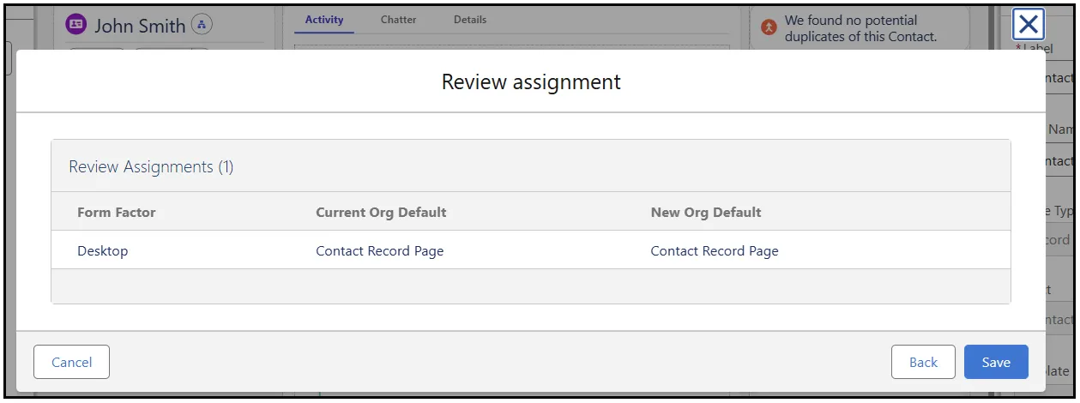
Task: Save the page assignment
Action: [x=996, y=362]
